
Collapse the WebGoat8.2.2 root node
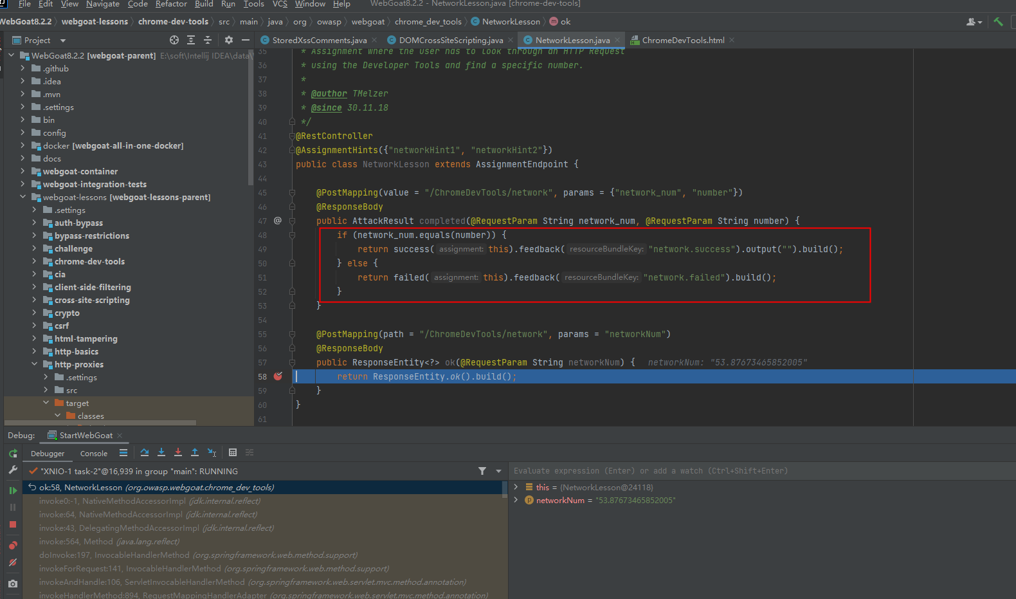[11, 55]
